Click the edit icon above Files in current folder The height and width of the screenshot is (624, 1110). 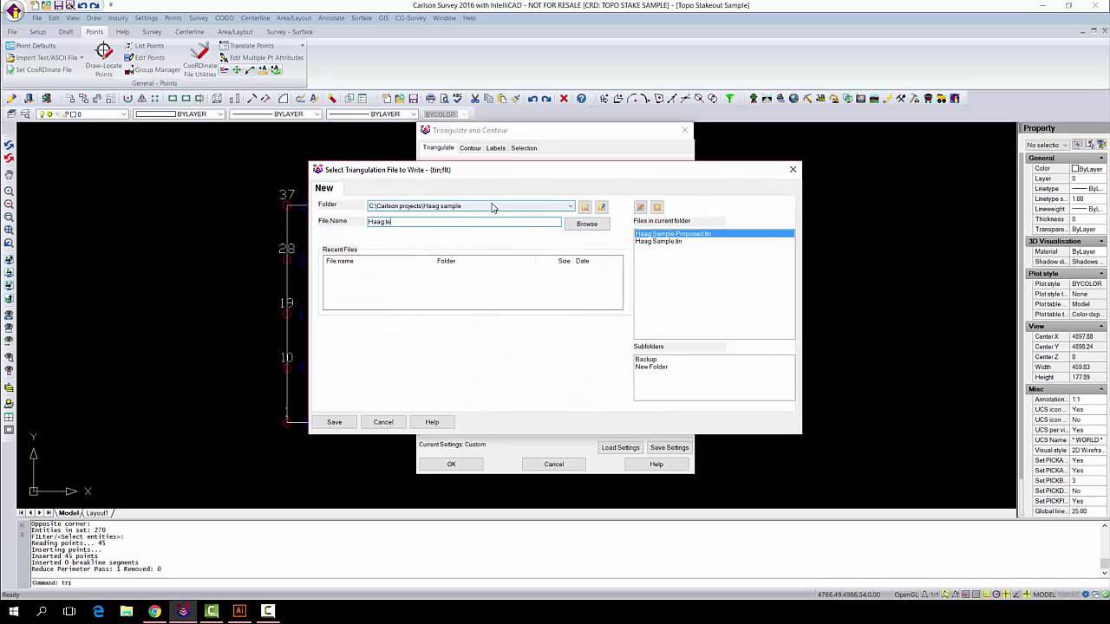[x=640, y=207]
